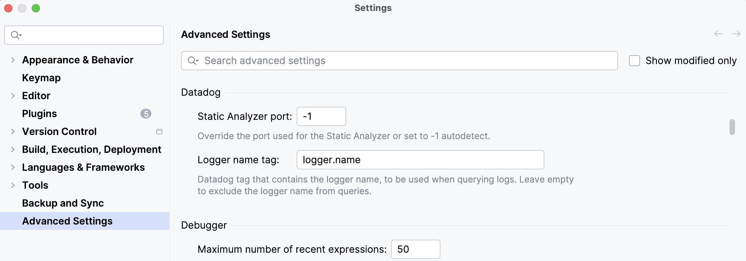This screenshot has width=746, height=261.
Task: Click the back navigation arrow icon
Action: 718,34
